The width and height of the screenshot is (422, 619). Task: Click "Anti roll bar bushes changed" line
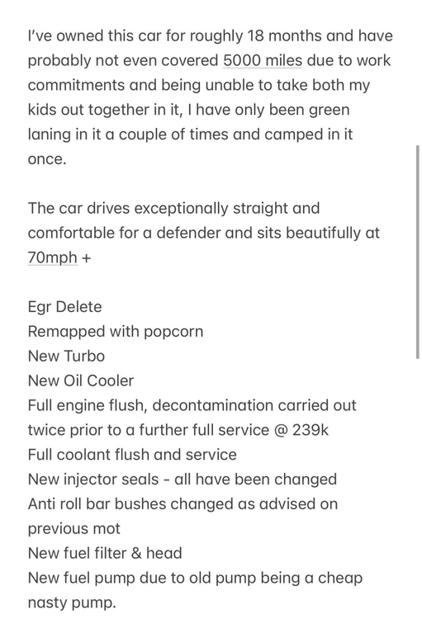[183, 504]
